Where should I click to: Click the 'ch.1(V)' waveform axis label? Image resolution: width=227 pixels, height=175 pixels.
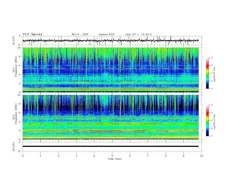point(14,41)
